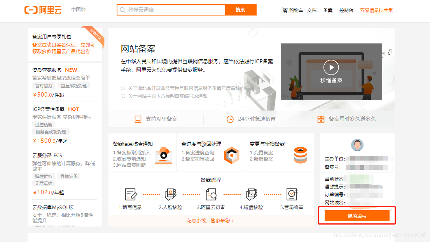Screen dimensions: 430x242
Task: Click the 1.变更备案 entry
Action: coord(261,152)
